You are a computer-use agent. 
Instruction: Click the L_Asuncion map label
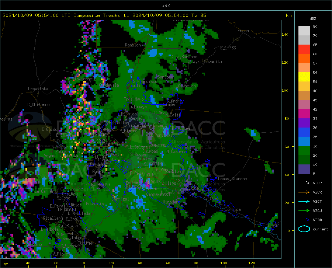point(185,86)
